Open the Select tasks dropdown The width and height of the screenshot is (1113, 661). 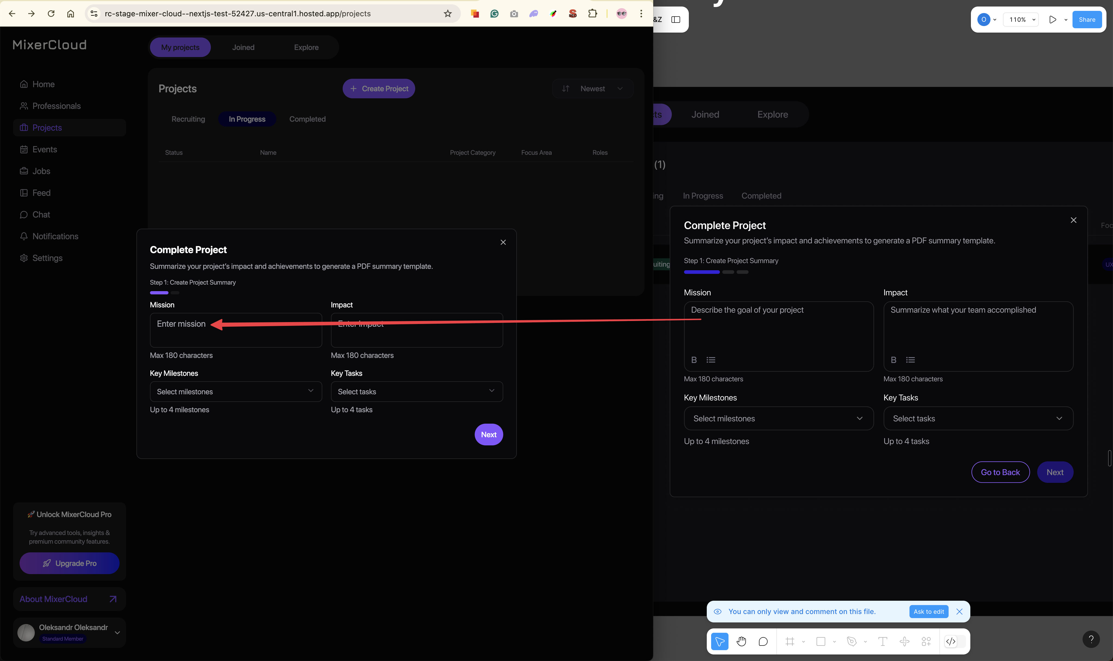(417, 392)
